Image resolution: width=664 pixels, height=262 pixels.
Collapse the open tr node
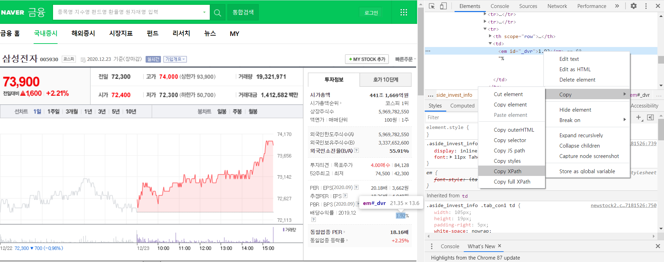(x=485, y=29)
